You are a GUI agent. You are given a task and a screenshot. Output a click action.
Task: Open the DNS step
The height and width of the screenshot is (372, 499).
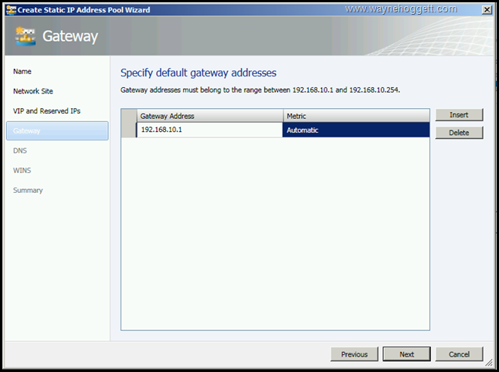[20, 150]
